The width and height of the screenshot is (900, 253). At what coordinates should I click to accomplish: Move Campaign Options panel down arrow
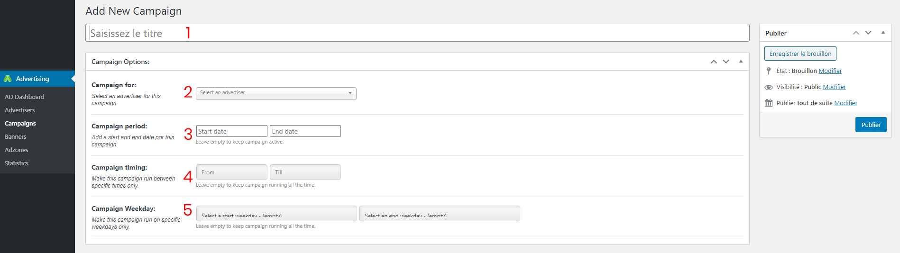(726, 62)
